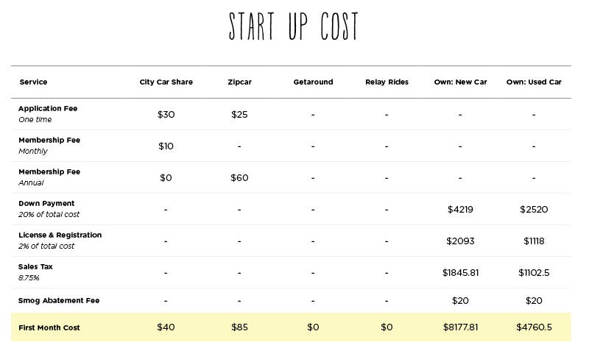The width and height of the screenshot is (589, 362).
Task: Click the $1118 used car registration value
Action: (x=534, y=241)
